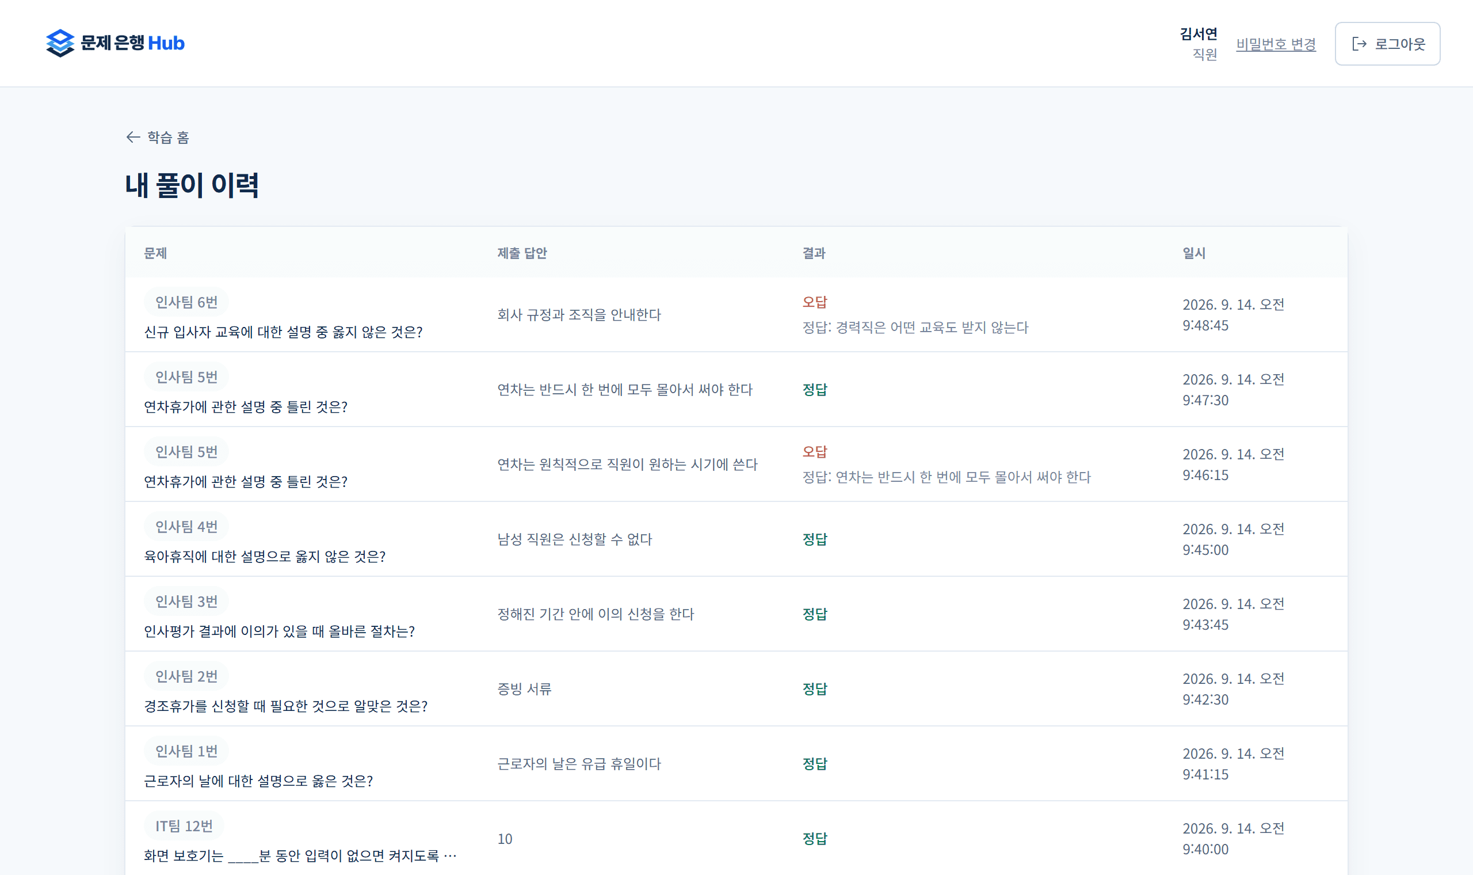Screen dimensions: 1473x875
Task: Go back to 학습 홈
Action: coord(157,138)
